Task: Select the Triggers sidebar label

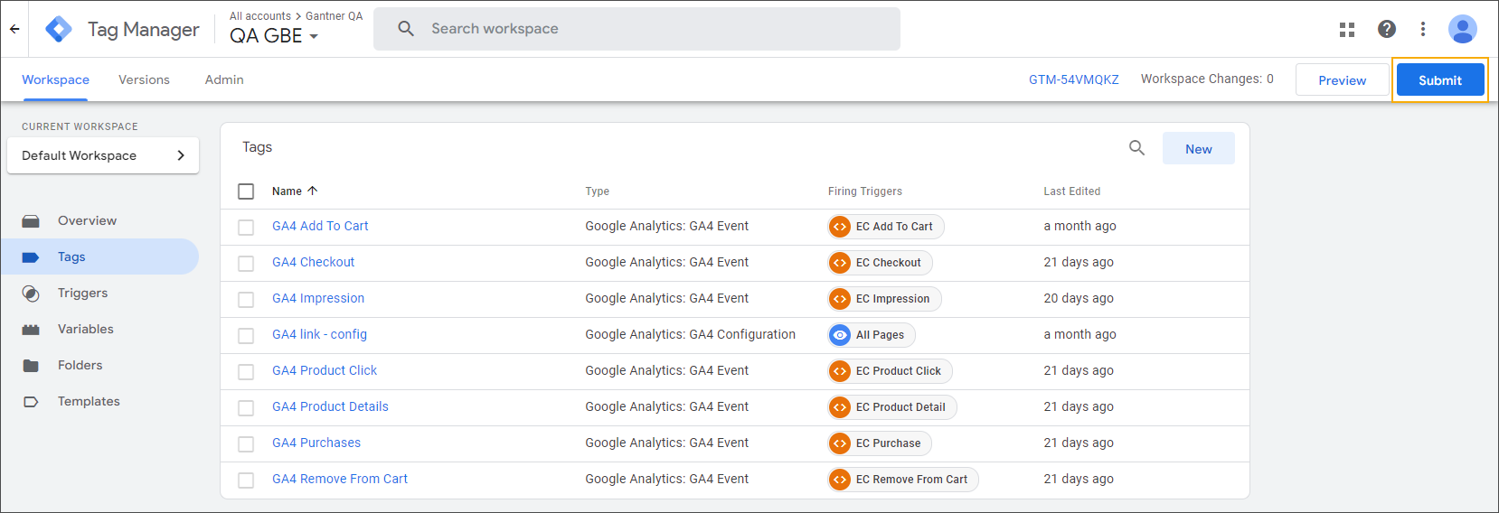Action: tap(82, 294)
